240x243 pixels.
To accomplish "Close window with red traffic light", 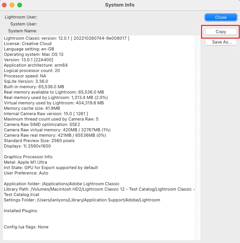I will click(4, 5).
